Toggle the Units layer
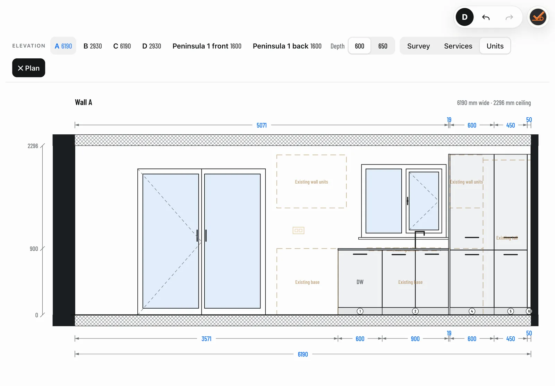Screen dimensions: 555x386 coord(495,46)
